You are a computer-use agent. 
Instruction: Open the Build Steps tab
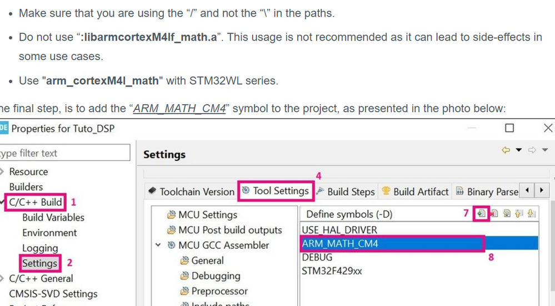[x=345, y=192]
